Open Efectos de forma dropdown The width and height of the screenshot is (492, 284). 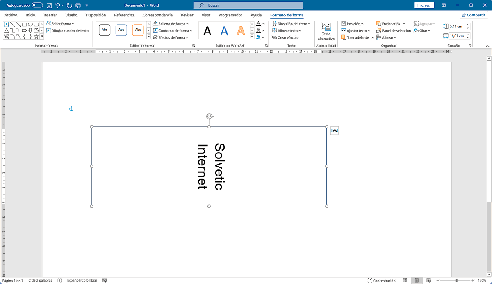pyautogui.click(x=171, y=37)
